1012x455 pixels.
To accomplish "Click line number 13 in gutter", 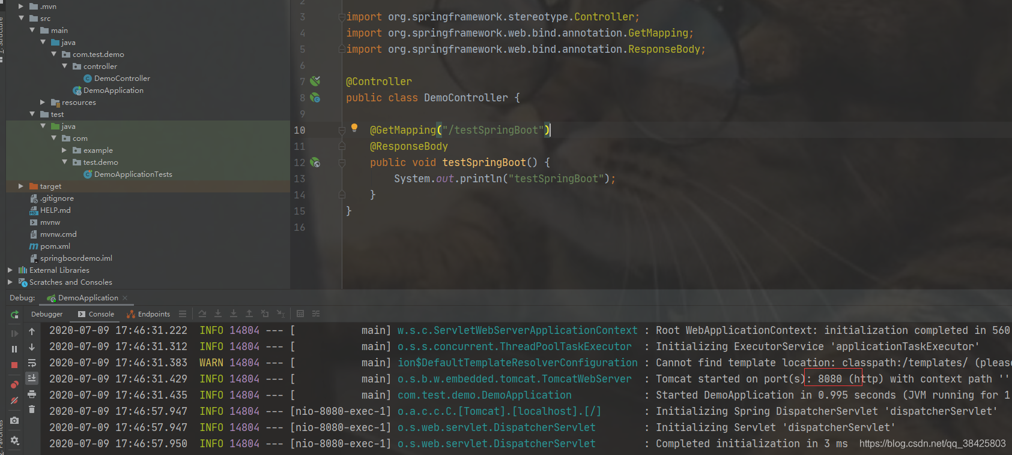I will click(300, 179).
